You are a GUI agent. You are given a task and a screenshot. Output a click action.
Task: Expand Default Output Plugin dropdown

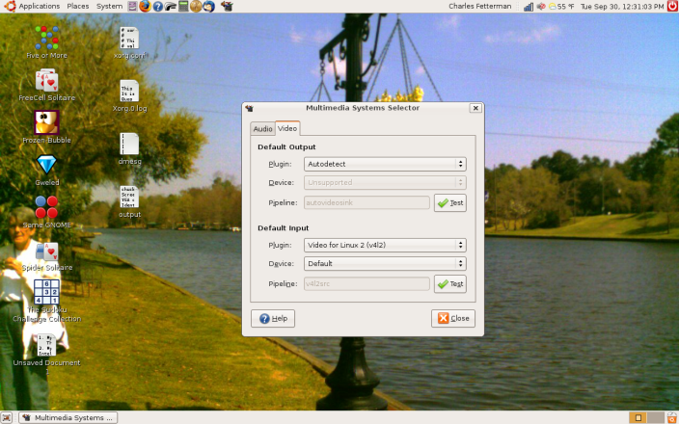pyautogui.click(x=385, y=165)
